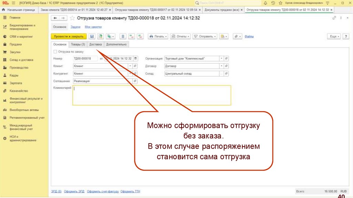353x198 pixels.
Task: Click the Save document diskette icon
Action: point(92,36)
